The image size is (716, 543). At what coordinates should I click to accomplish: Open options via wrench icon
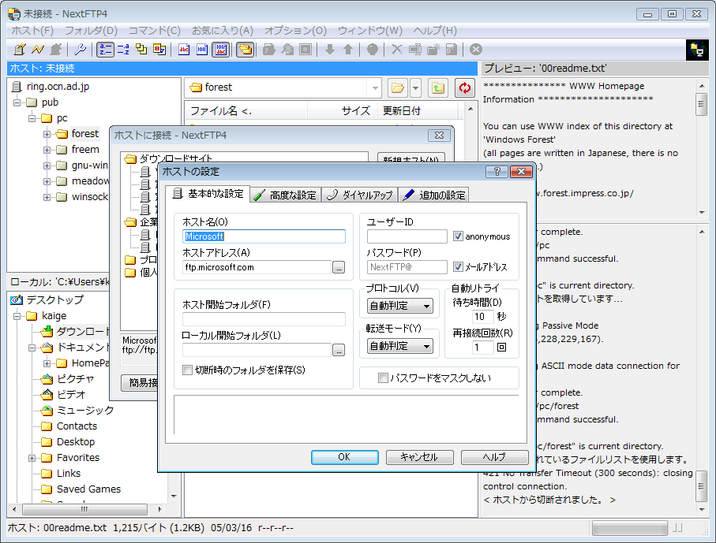(x=81, y=49)
